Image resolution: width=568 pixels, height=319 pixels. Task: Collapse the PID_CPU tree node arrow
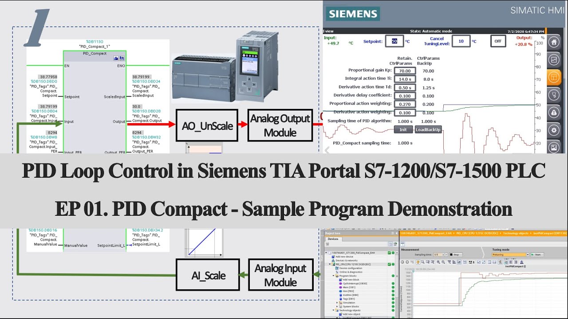coord(330,264)
